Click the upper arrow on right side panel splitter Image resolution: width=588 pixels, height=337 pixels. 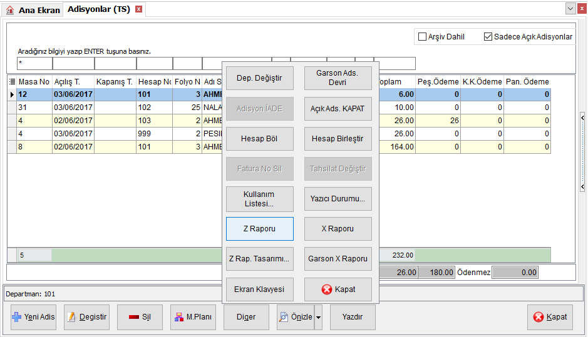(582, 118)
